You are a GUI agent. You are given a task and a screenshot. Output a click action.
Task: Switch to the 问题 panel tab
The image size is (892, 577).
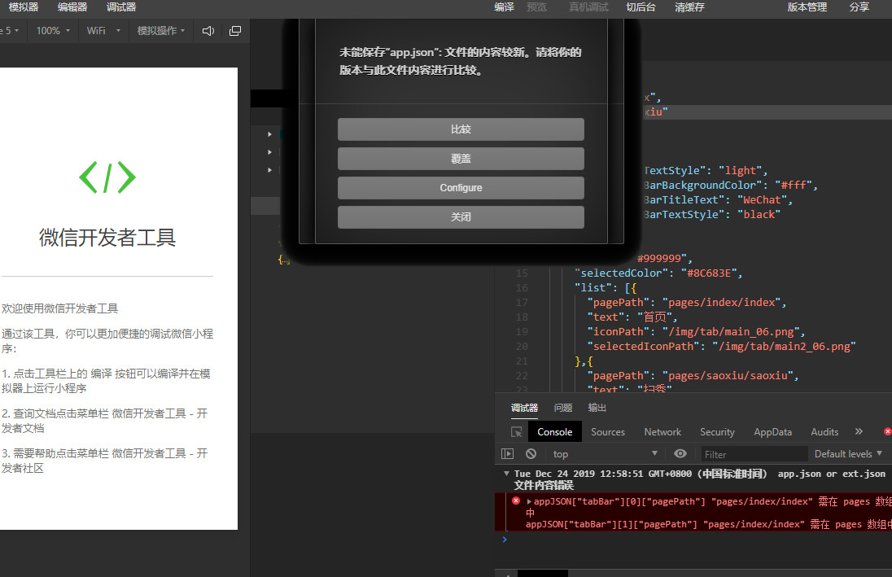point(563,408)
